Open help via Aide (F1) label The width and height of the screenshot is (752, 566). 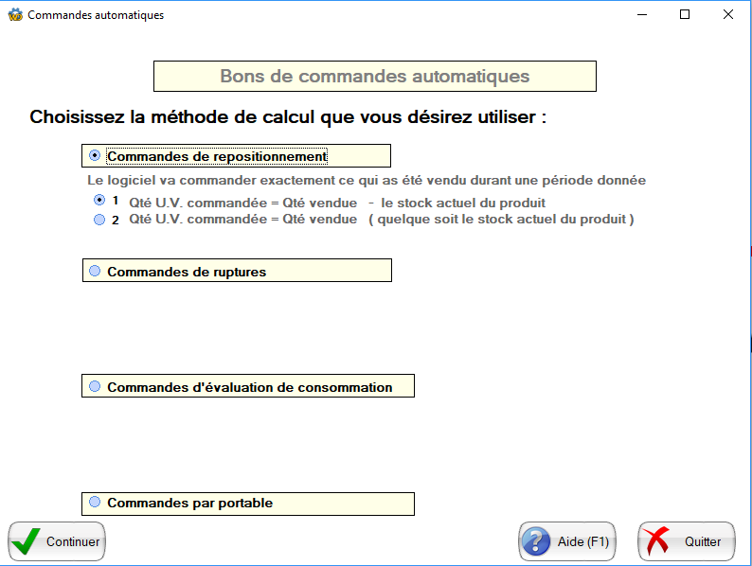(x=582, y=542)
